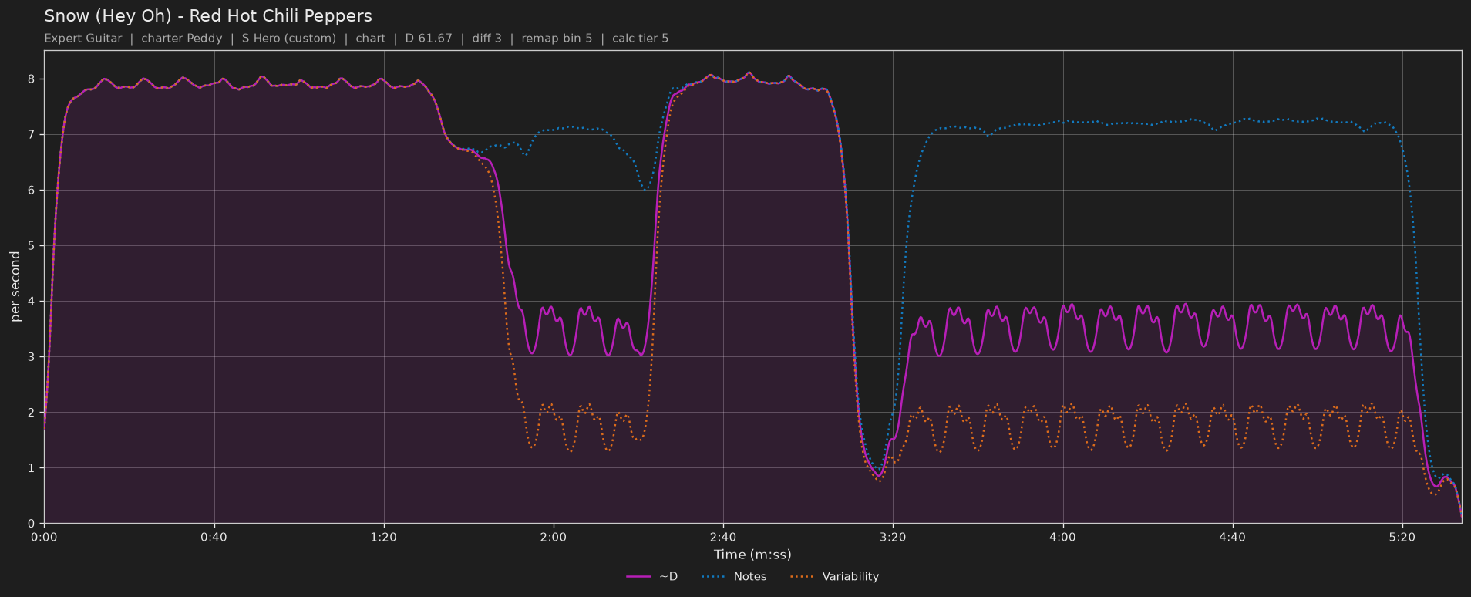Click the y-axis tick label '8'

pos(32,79)
